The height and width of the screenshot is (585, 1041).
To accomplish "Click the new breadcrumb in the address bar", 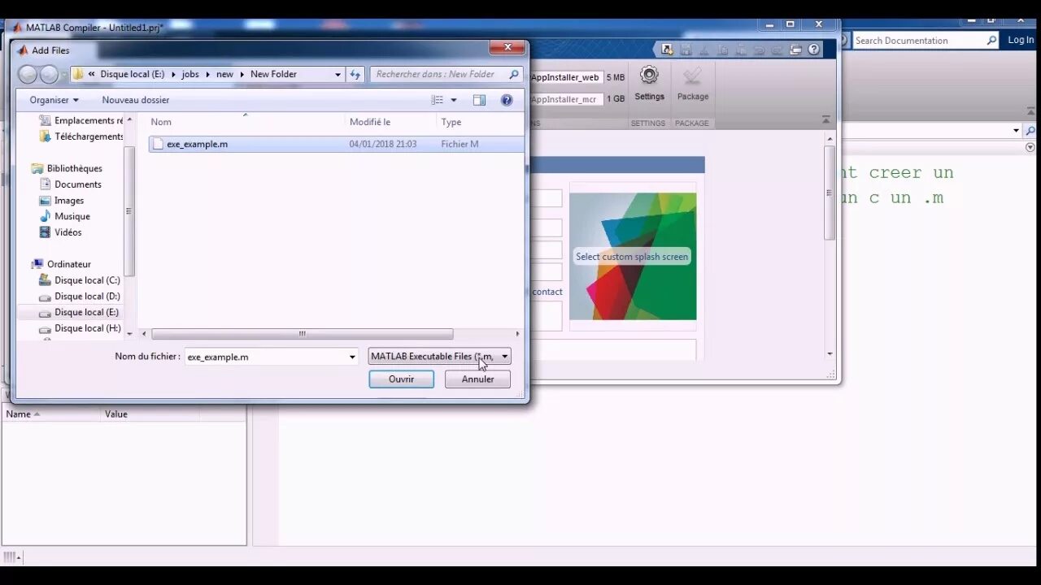I will (x=224, y=74).
